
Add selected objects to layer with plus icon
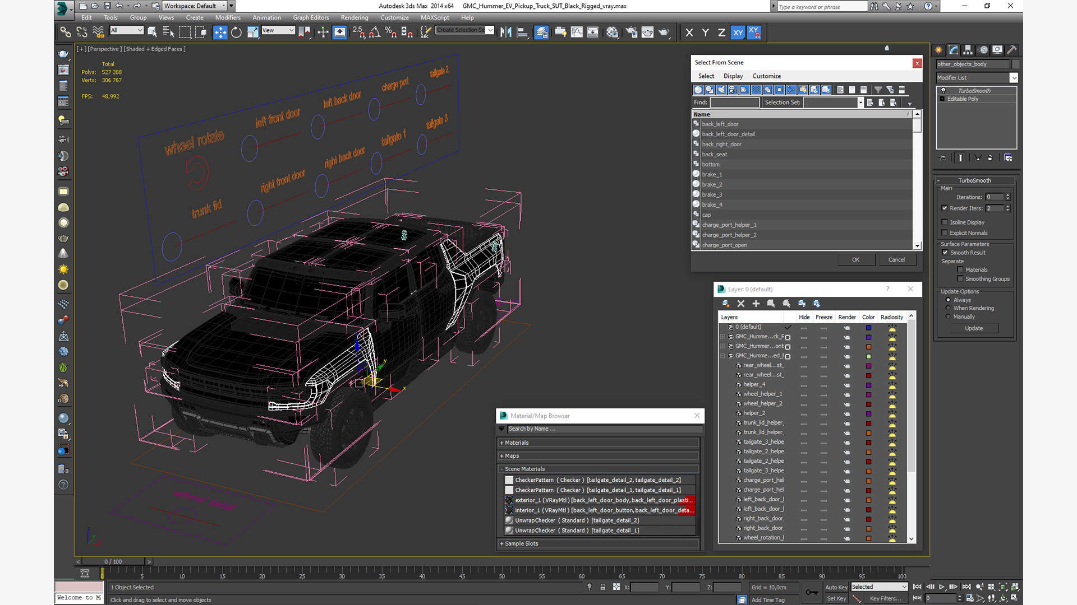click(756, 303)
